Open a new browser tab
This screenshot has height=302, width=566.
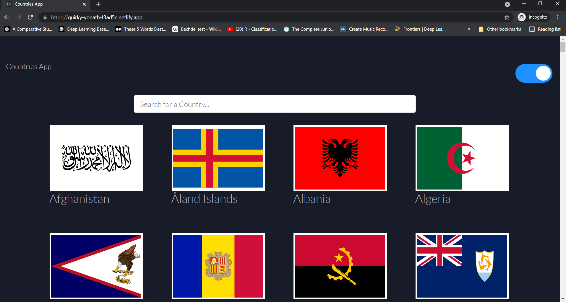[x=98, y=4]
